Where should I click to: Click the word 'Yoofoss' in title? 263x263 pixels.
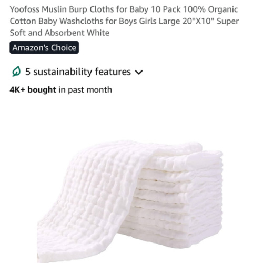(25, 9)
